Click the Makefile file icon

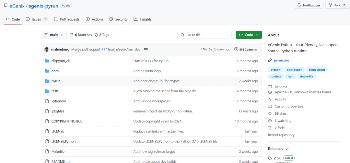47,151
